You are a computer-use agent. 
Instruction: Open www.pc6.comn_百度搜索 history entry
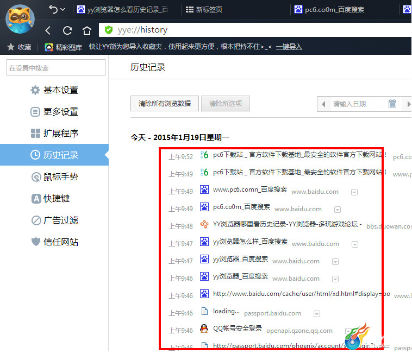(250, 189)
